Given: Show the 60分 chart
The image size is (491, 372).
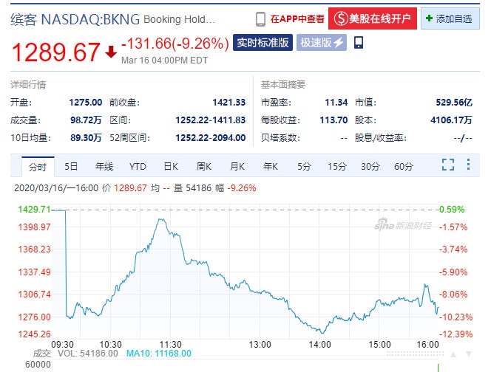Looking at the screenshot, I should point(404,167).
